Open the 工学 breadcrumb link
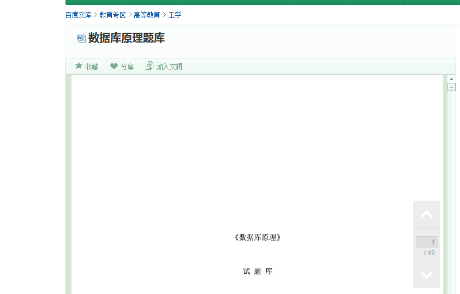The width and height of the screenshot is (460, 294). [175, 15]
